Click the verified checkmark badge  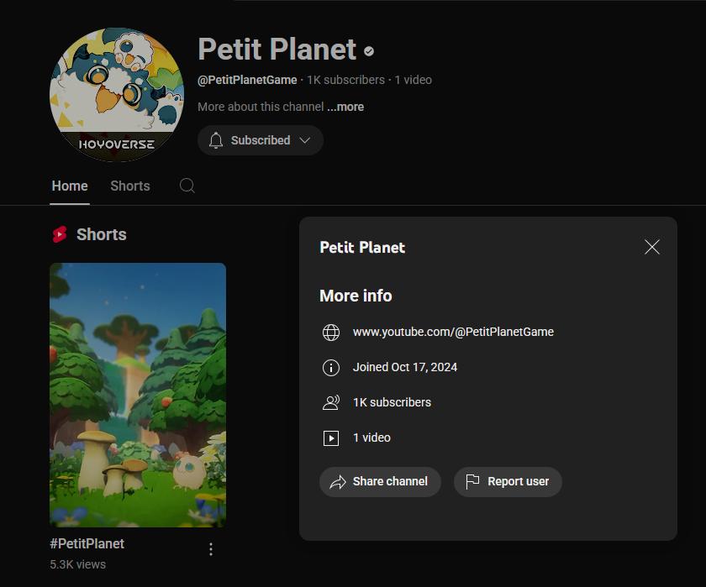[369, 52]
